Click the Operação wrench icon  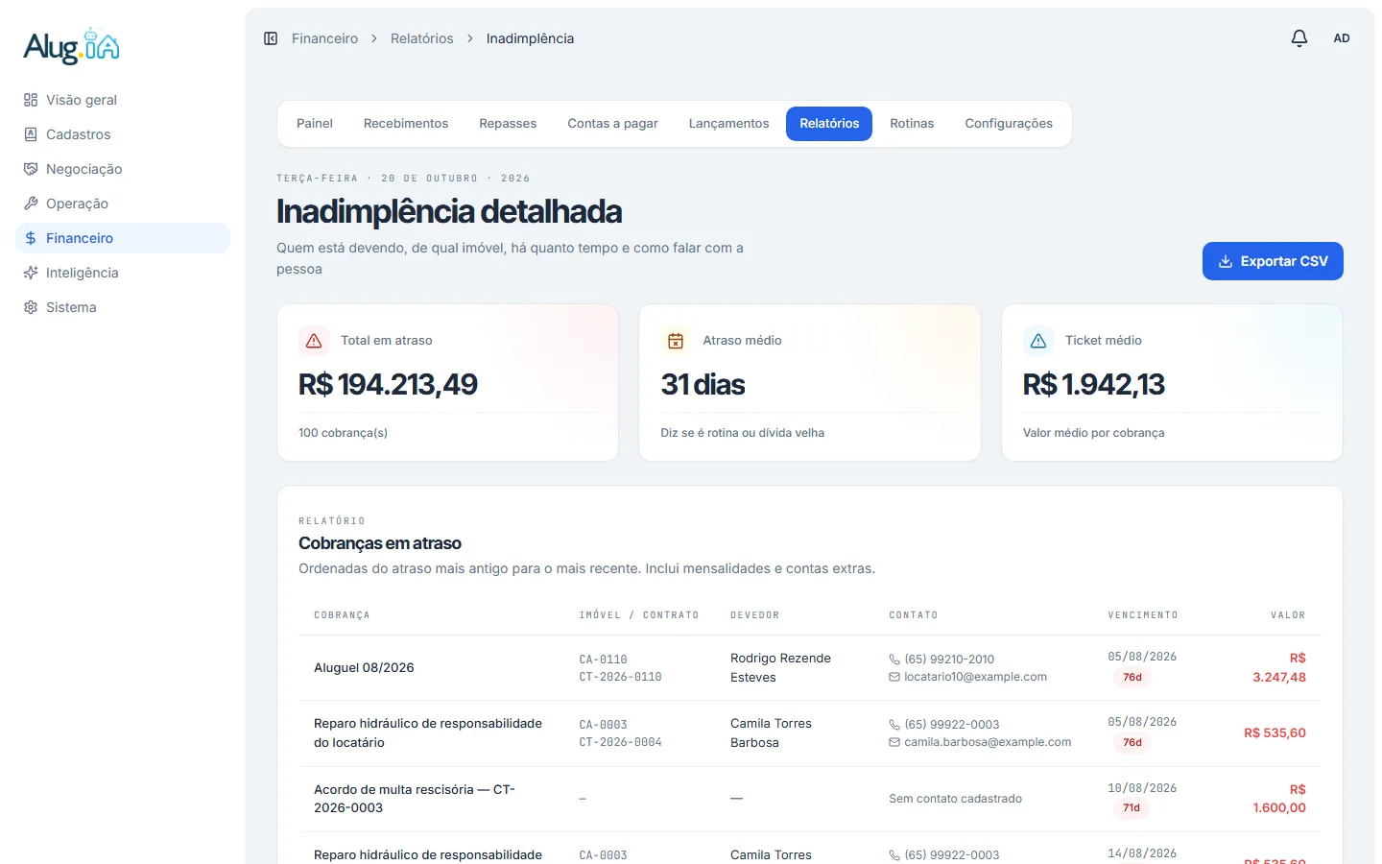point(31,204)
